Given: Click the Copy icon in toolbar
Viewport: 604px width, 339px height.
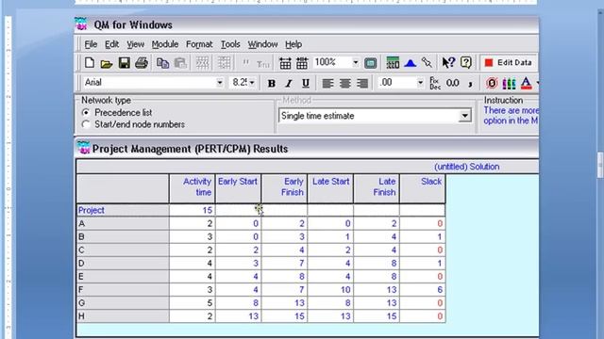Looking at the screenshot, I should tap(162, 63).
